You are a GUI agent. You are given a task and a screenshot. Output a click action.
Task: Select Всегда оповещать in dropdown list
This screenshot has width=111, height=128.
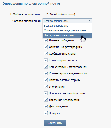[67, 26]
